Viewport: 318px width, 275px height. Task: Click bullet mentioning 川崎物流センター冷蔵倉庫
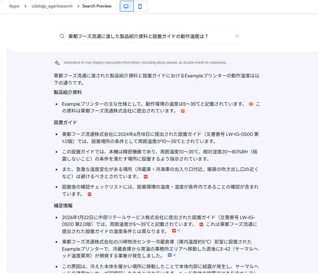point(160,249)
